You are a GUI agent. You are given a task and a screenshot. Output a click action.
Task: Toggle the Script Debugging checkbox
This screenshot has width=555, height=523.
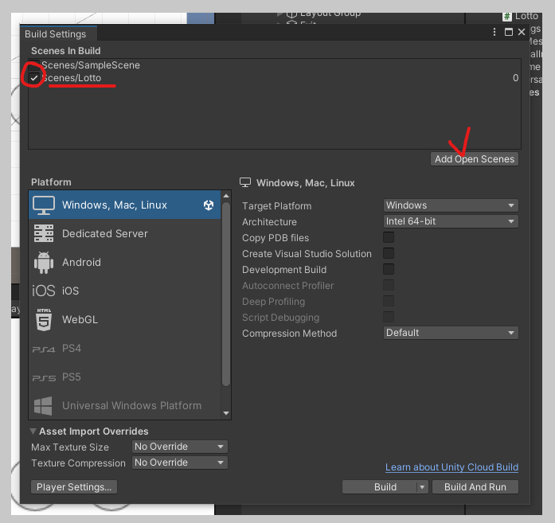(389, 317)
